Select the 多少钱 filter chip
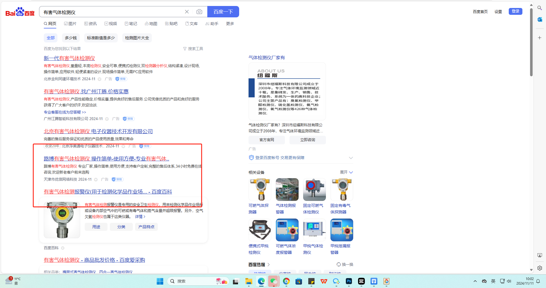 (71, 38)
